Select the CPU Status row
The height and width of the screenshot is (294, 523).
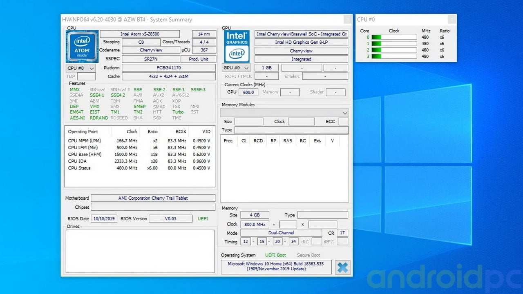[140, 168]
